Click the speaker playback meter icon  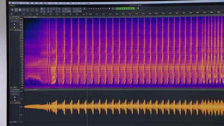pos(113,9)
